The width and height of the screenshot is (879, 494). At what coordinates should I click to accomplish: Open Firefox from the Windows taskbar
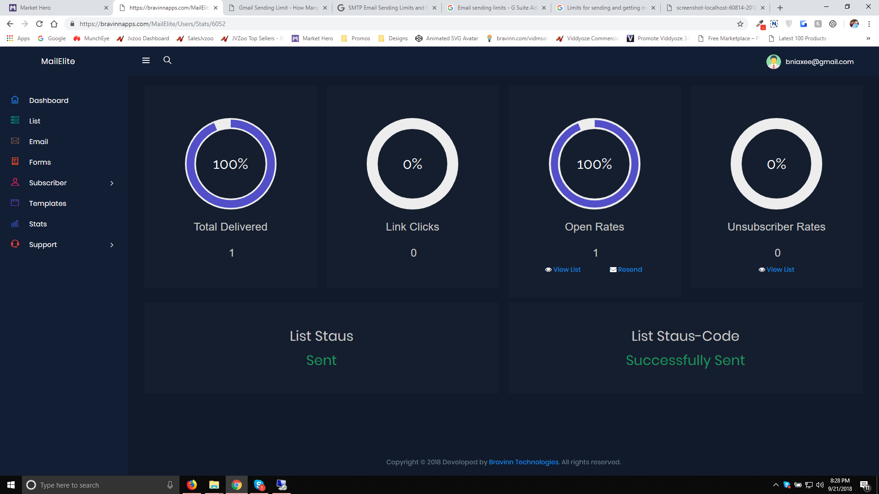(x=192, y=485)
